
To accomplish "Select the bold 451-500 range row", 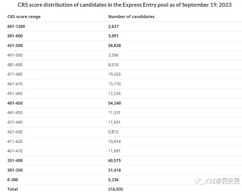I will coord(124,45).
